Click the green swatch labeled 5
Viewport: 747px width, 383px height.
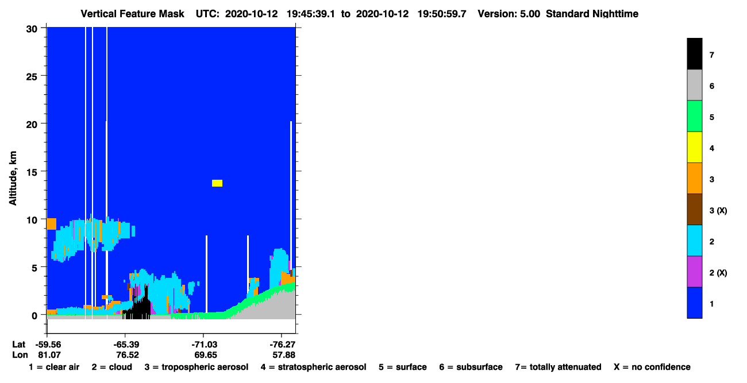pyautogui.click(x=694, y=116)
